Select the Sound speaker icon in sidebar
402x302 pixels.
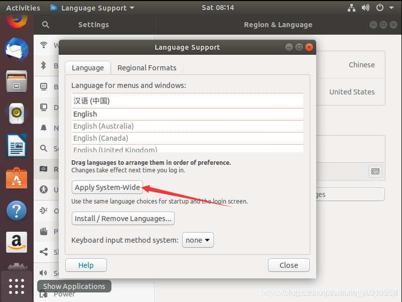[43, 273]
